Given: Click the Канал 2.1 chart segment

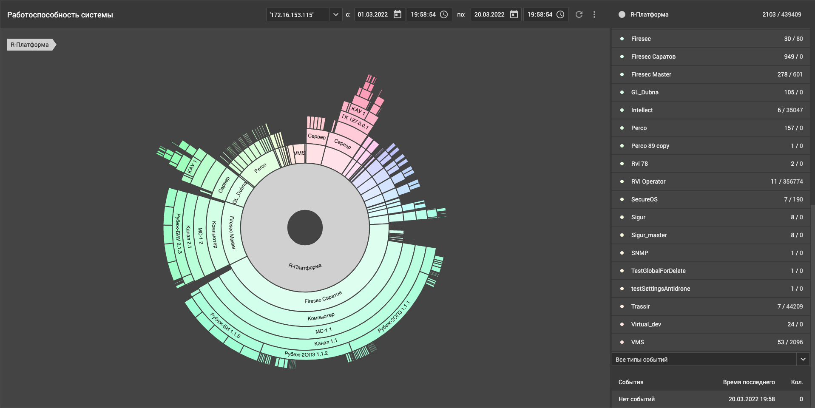Looking at the screenshot, I should click(189, 237).
